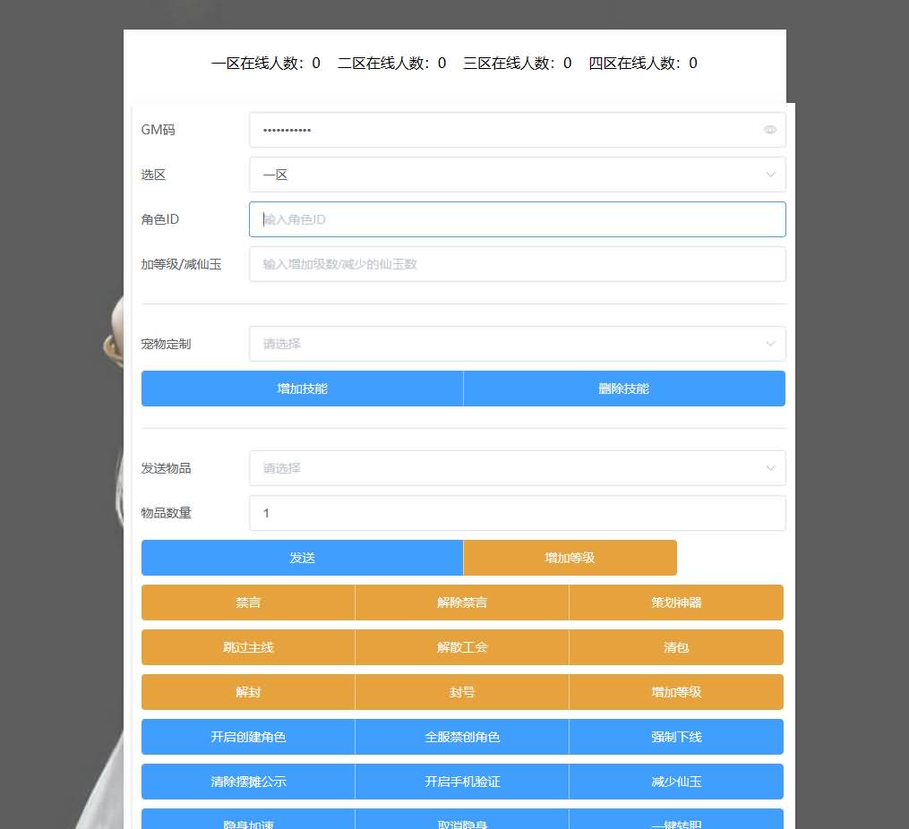Open the 选区 zone dropdown
The width and height of the screenshot is (909, 829).
pos(517,175)
